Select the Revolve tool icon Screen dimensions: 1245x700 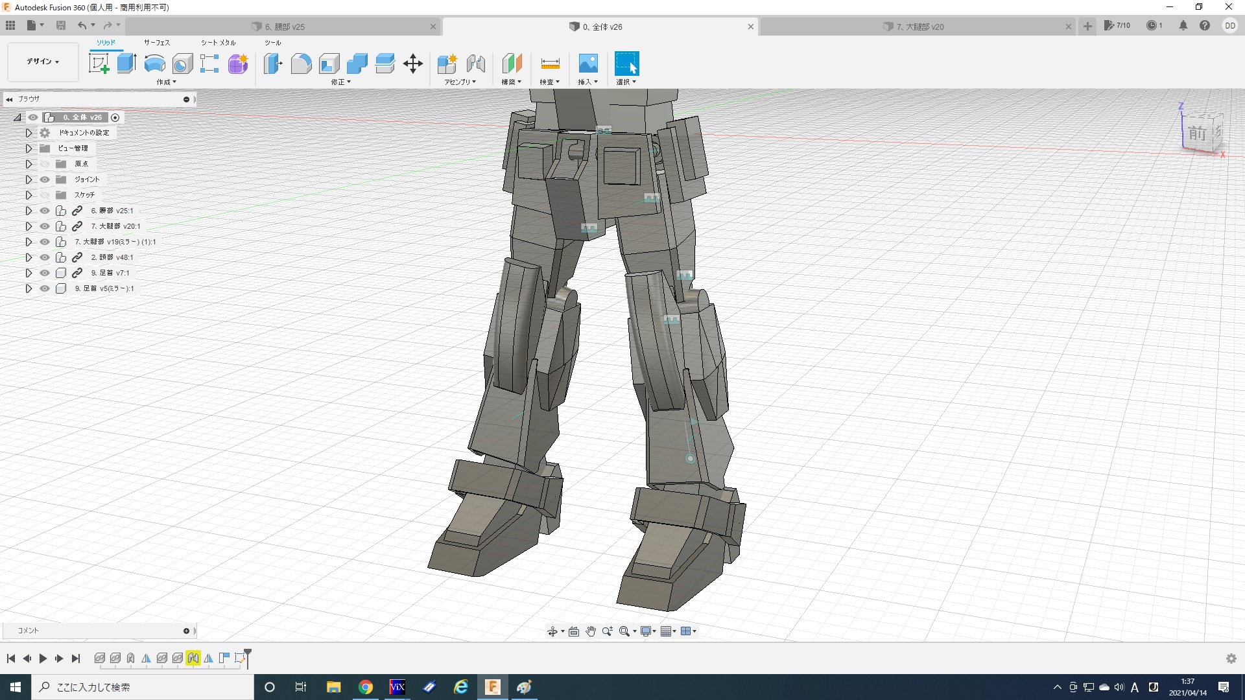(x=154, y=64)
